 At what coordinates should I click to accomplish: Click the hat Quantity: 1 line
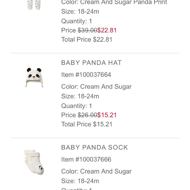coord(77,106)
